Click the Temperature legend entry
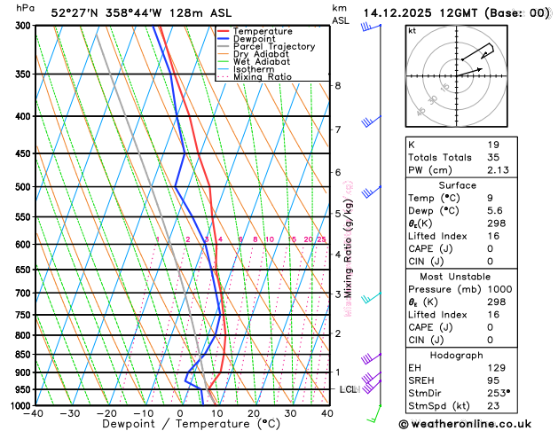This screenshot has height=431, width=558. (x=255, y=31)
